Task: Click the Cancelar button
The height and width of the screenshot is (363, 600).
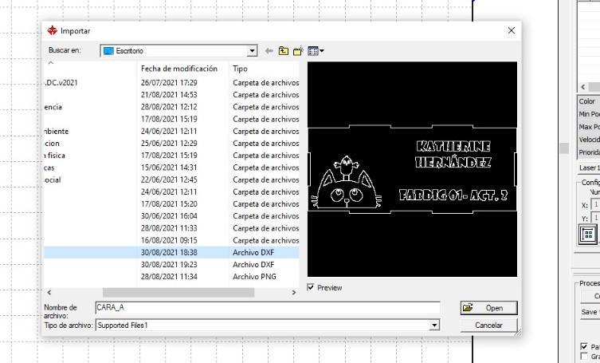Action: click(x=488, y=325)
